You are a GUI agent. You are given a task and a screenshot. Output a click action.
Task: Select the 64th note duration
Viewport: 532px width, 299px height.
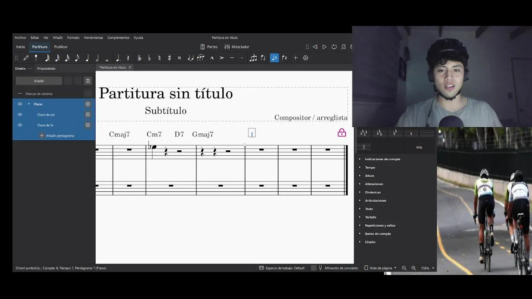[x=47, y=58]
